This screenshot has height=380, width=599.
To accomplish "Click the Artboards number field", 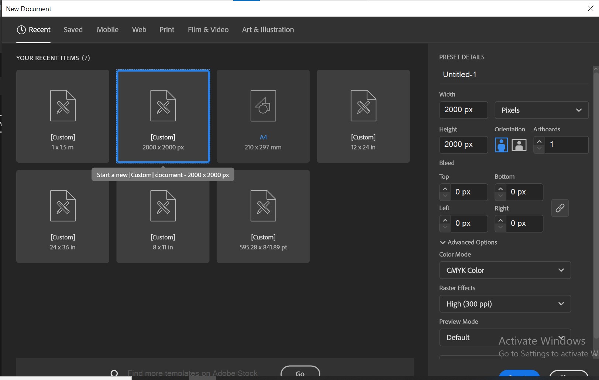I will [567, 145].
